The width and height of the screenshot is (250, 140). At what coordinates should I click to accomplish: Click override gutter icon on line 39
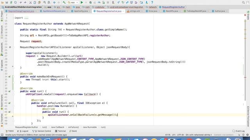click(x=9, y=91)
